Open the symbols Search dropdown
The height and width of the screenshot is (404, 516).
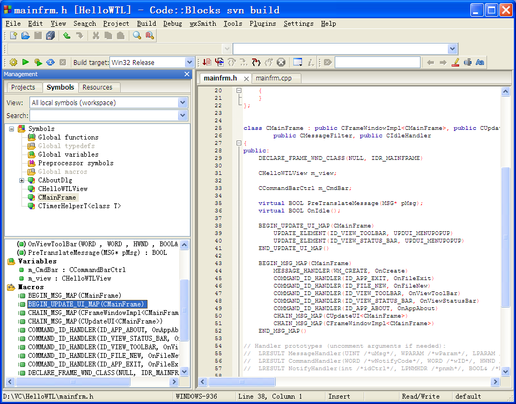point(183,115)
